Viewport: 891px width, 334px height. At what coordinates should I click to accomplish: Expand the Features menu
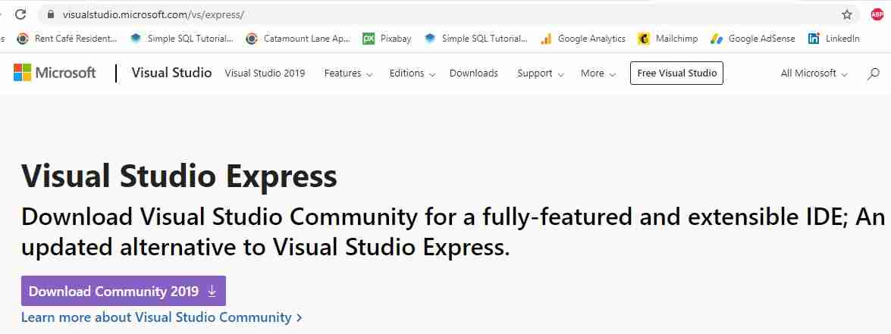tap(348, 73)
